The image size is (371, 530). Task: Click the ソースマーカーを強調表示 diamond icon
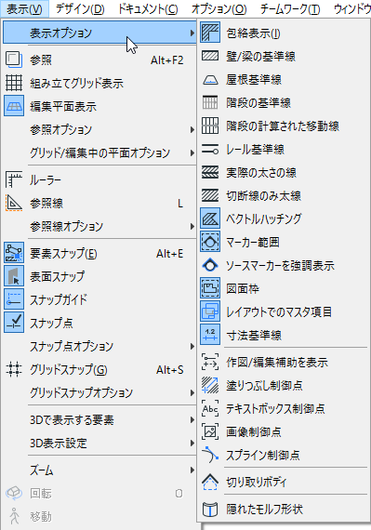(210, 265)
